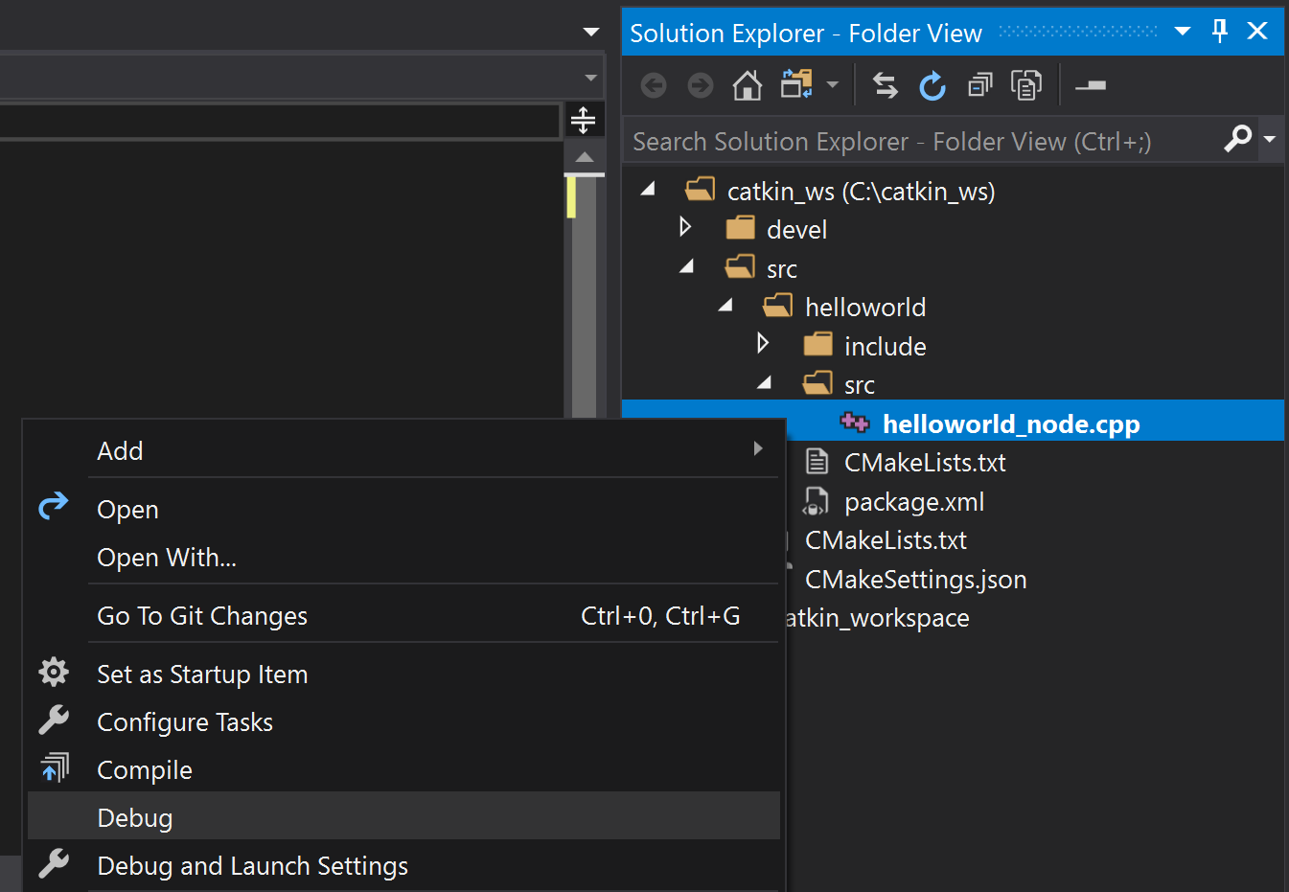The image size is (1289, 892).
Task: Select CMakeSettings.json
Action: click(x=915, y=580)
